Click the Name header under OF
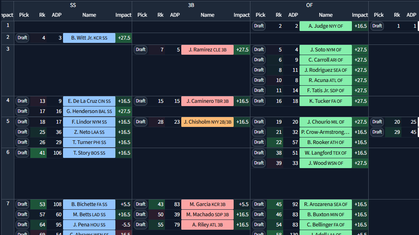Screen dimensions: 419x235 [x=326, y=15]
